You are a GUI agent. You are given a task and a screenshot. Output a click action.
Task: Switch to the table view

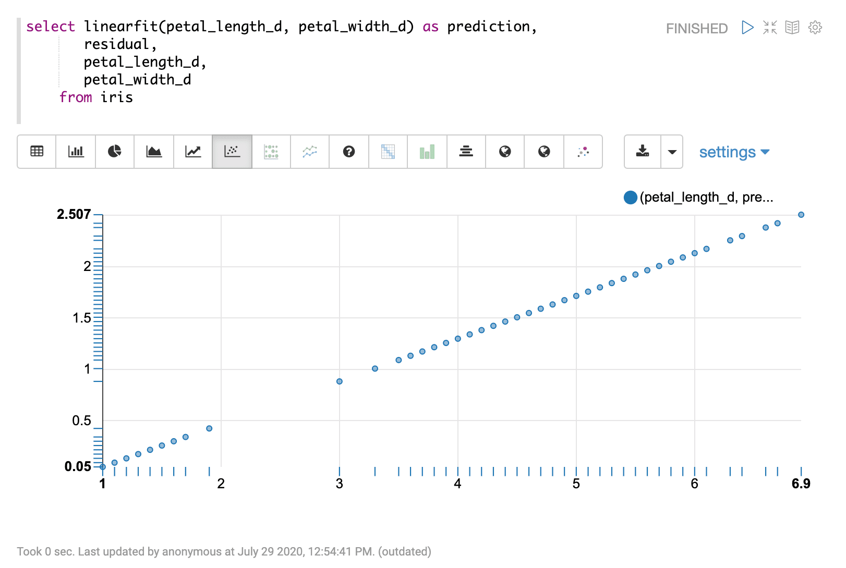coord(37,152)
